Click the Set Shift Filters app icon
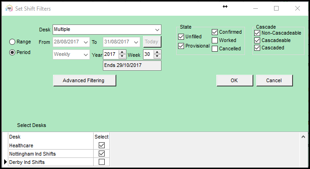The image size is (310, 169). click(x=9, y=8)
